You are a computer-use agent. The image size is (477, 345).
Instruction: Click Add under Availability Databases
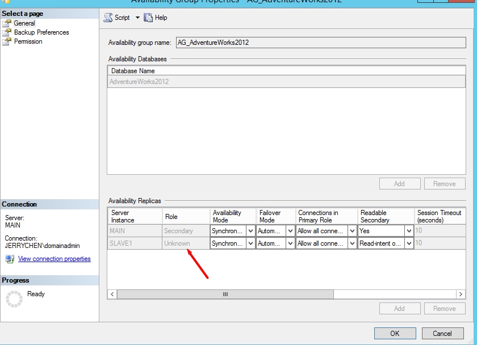(400, 184)
